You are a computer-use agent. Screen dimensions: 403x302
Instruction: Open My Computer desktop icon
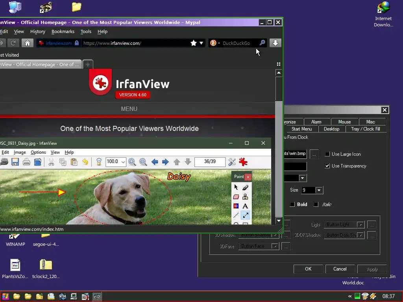click(15, 7)
